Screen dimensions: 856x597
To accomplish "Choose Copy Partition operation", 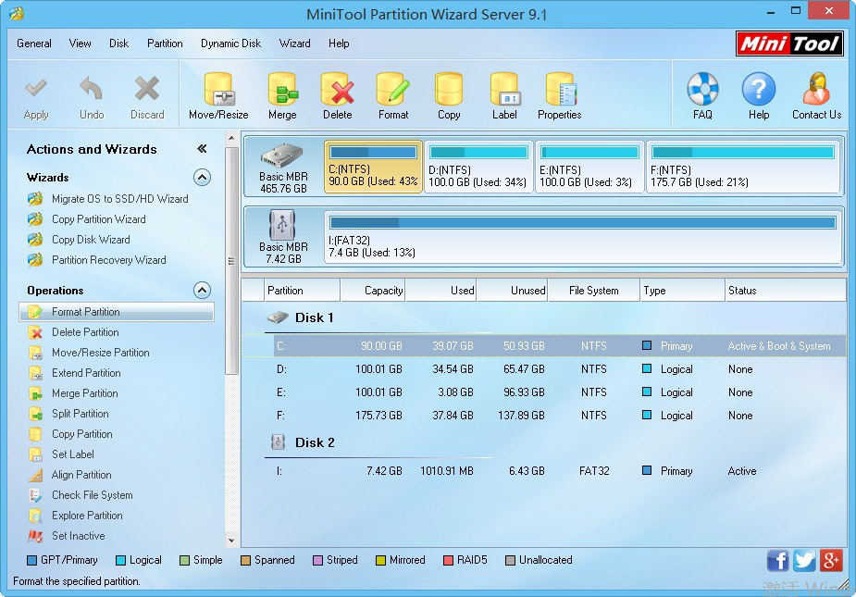I will [81, 434].
